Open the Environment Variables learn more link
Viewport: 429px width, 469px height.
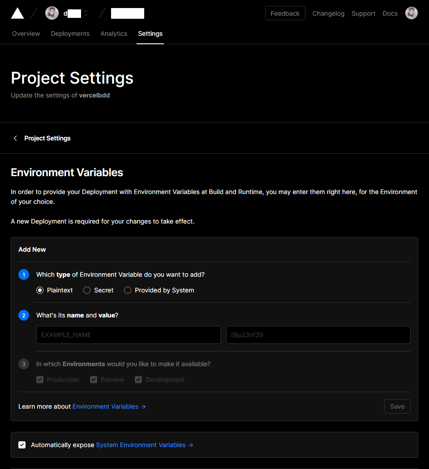[x=109, y=406]
